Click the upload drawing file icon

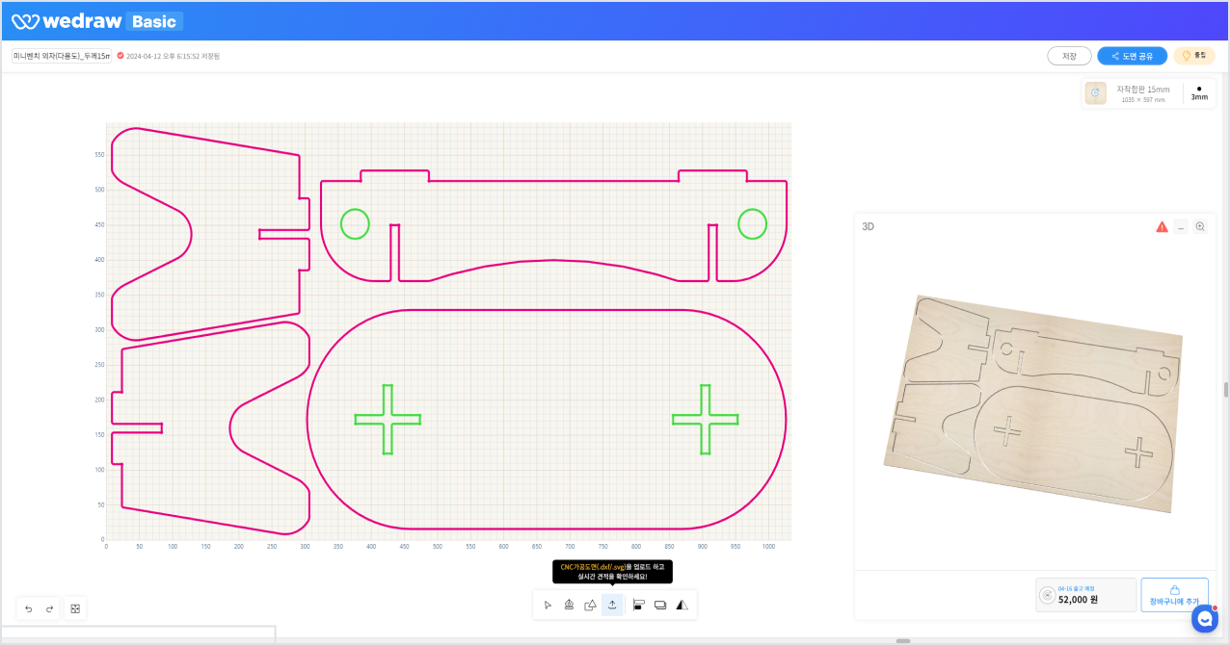[x=612, y=605]
